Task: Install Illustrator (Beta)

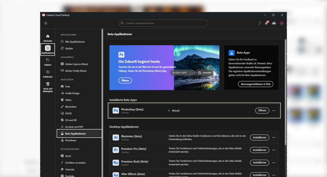Action: pos(259,138)
